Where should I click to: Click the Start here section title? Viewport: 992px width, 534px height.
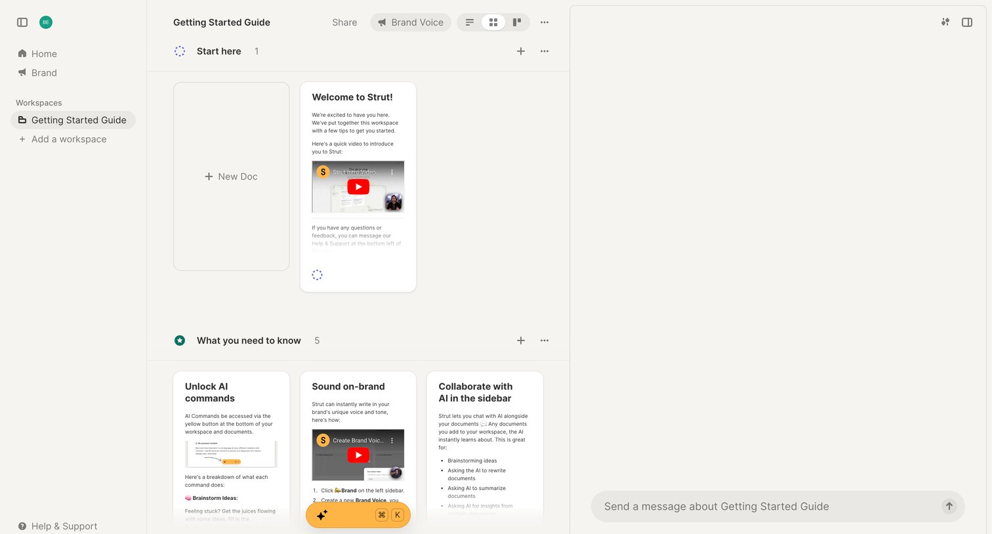(x=219, y=51)
